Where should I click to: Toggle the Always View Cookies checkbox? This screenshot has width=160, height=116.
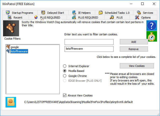(x=65, y=95)
